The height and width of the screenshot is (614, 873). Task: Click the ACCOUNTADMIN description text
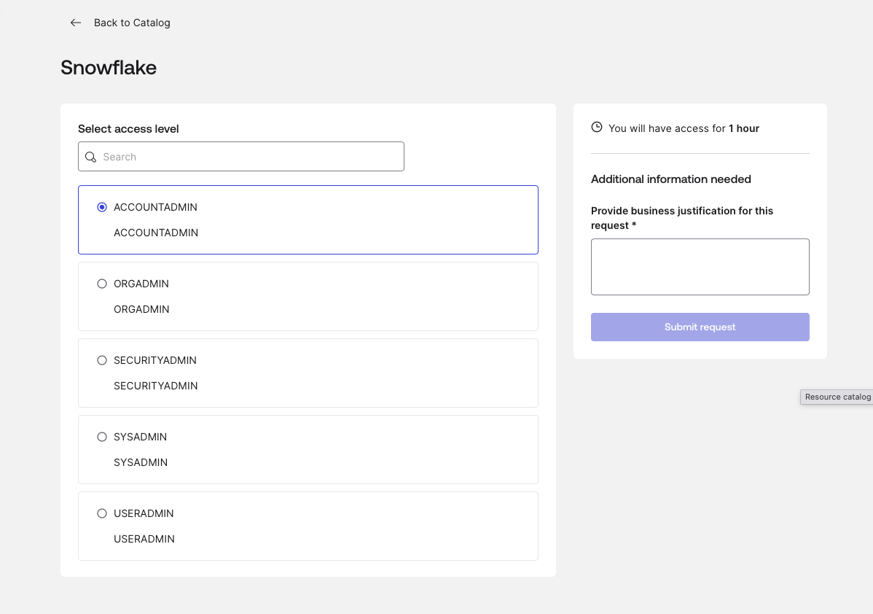click(156, 233)
